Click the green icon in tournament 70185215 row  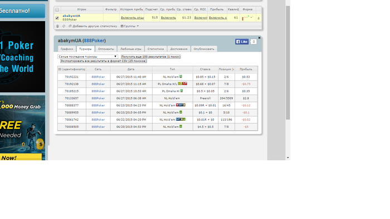tap(182, 91)
